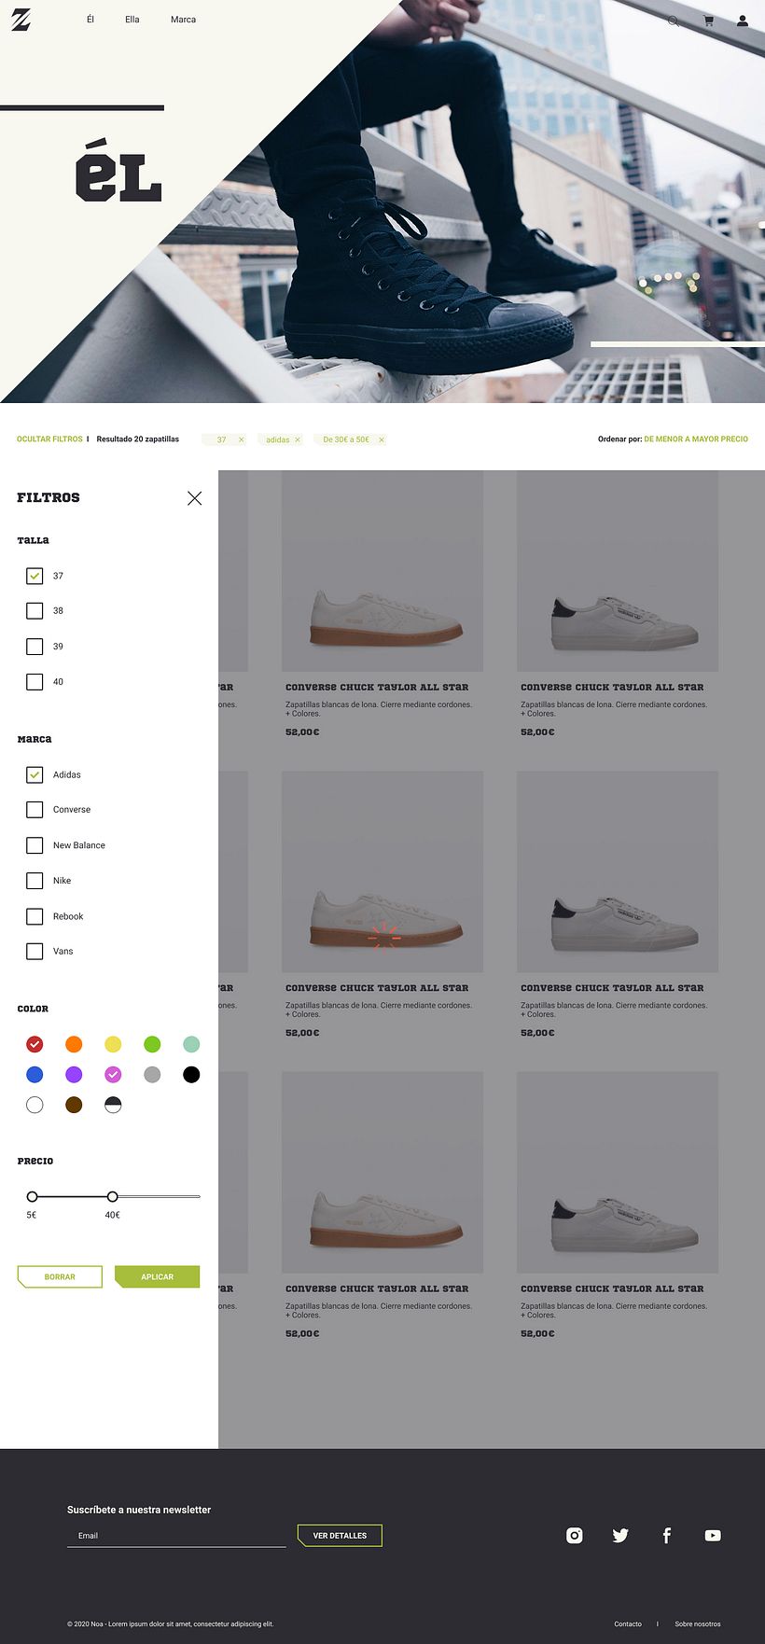Click Ocultar Filtros link
This screenshot has height=1644, width=765.
pyautogui.click(x=49, y=439)
